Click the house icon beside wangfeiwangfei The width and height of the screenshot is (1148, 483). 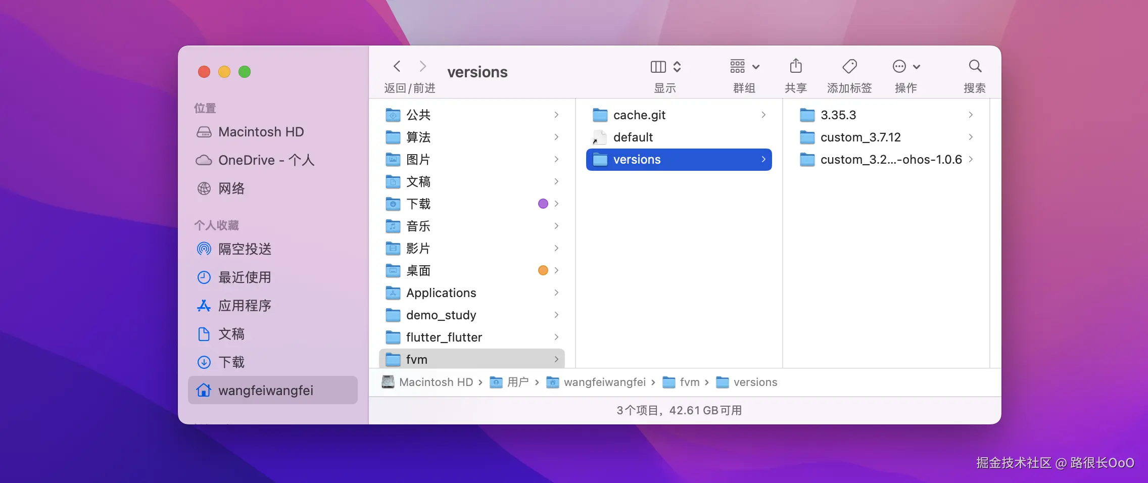[204, 390]
